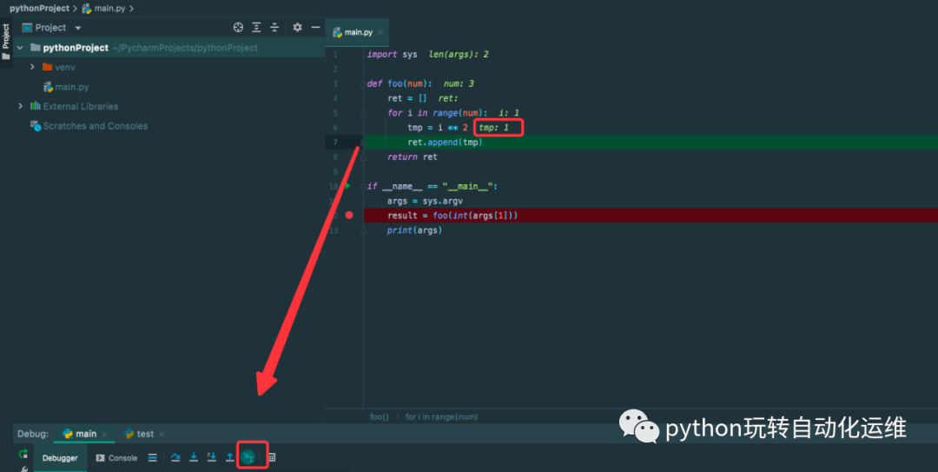
Task: Open the Console tab
Action: pos(116,457)
